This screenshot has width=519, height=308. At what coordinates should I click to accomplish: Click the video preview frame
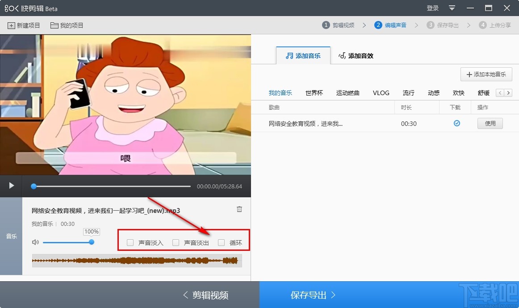(x=126, y=105)
